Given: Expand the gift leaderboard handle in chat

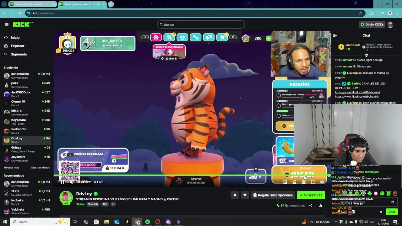Looking at the screenshot, I should point(366,56).
